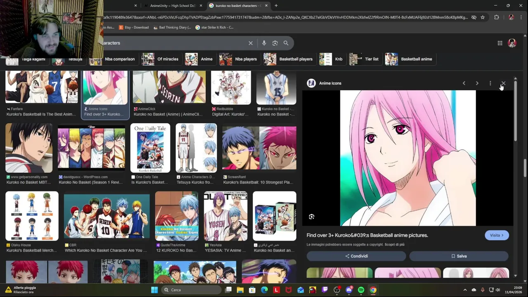Open Twitch app from taskbar
The image size is (528, 297).
(325, 290)
